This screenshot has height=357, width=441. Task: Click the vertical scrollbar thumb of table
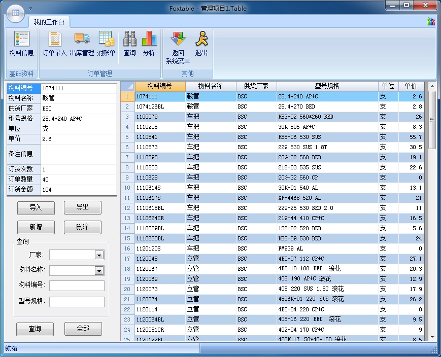coord(432,120)
